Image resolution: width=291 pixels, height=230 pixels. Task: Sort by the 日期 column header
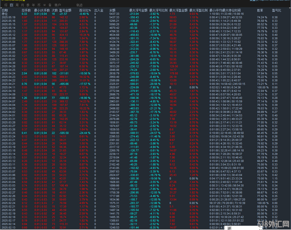(x=5, y=11)
